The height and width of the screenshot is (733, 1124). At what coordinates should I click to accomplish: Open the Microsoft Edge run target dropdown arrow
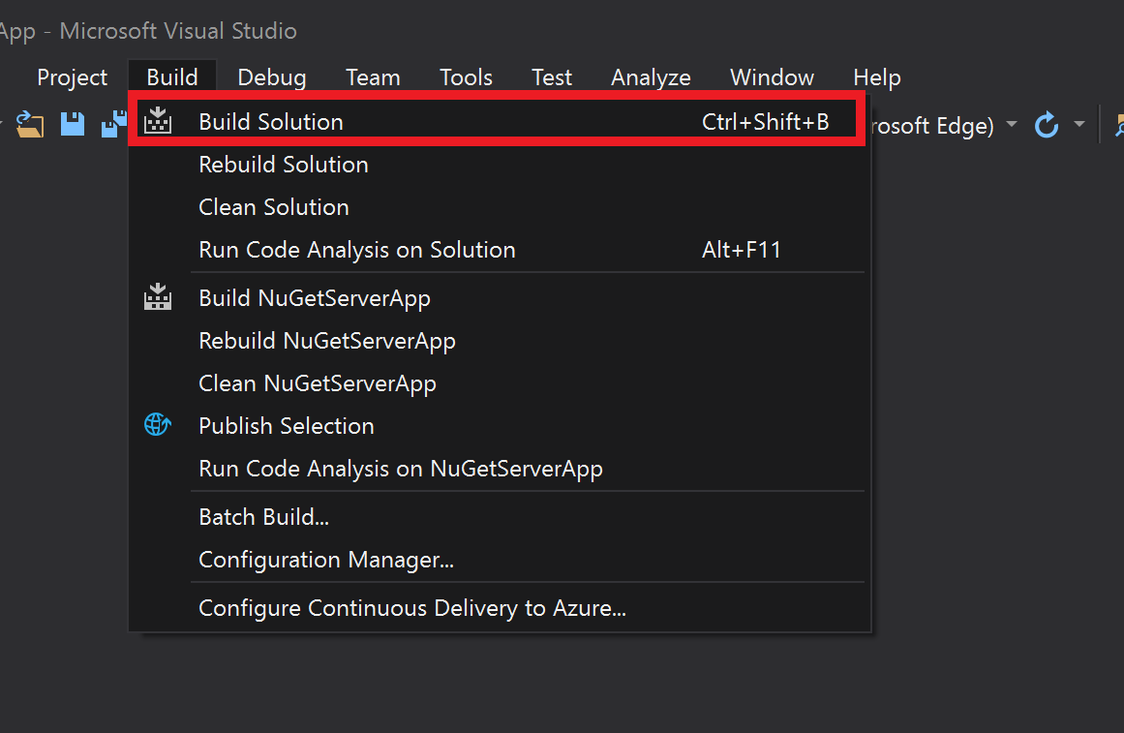[x=1012, y=124]
